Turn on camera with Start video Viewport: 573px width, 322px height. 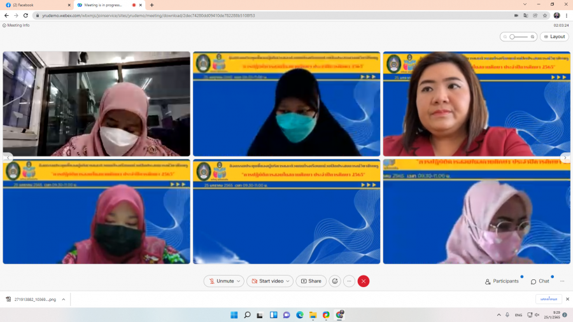coord(267,281)
